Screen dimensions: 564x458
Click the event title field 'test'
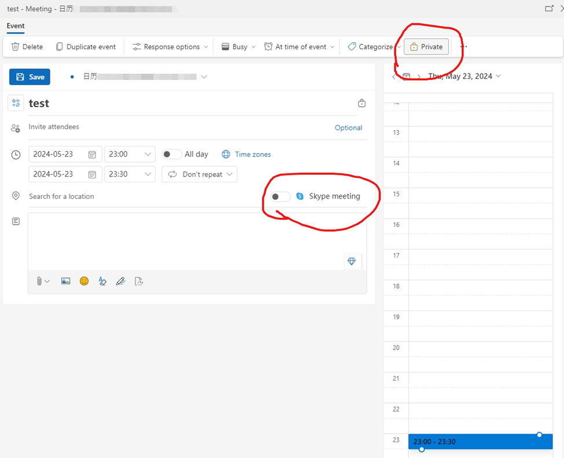tap(193, 104)
